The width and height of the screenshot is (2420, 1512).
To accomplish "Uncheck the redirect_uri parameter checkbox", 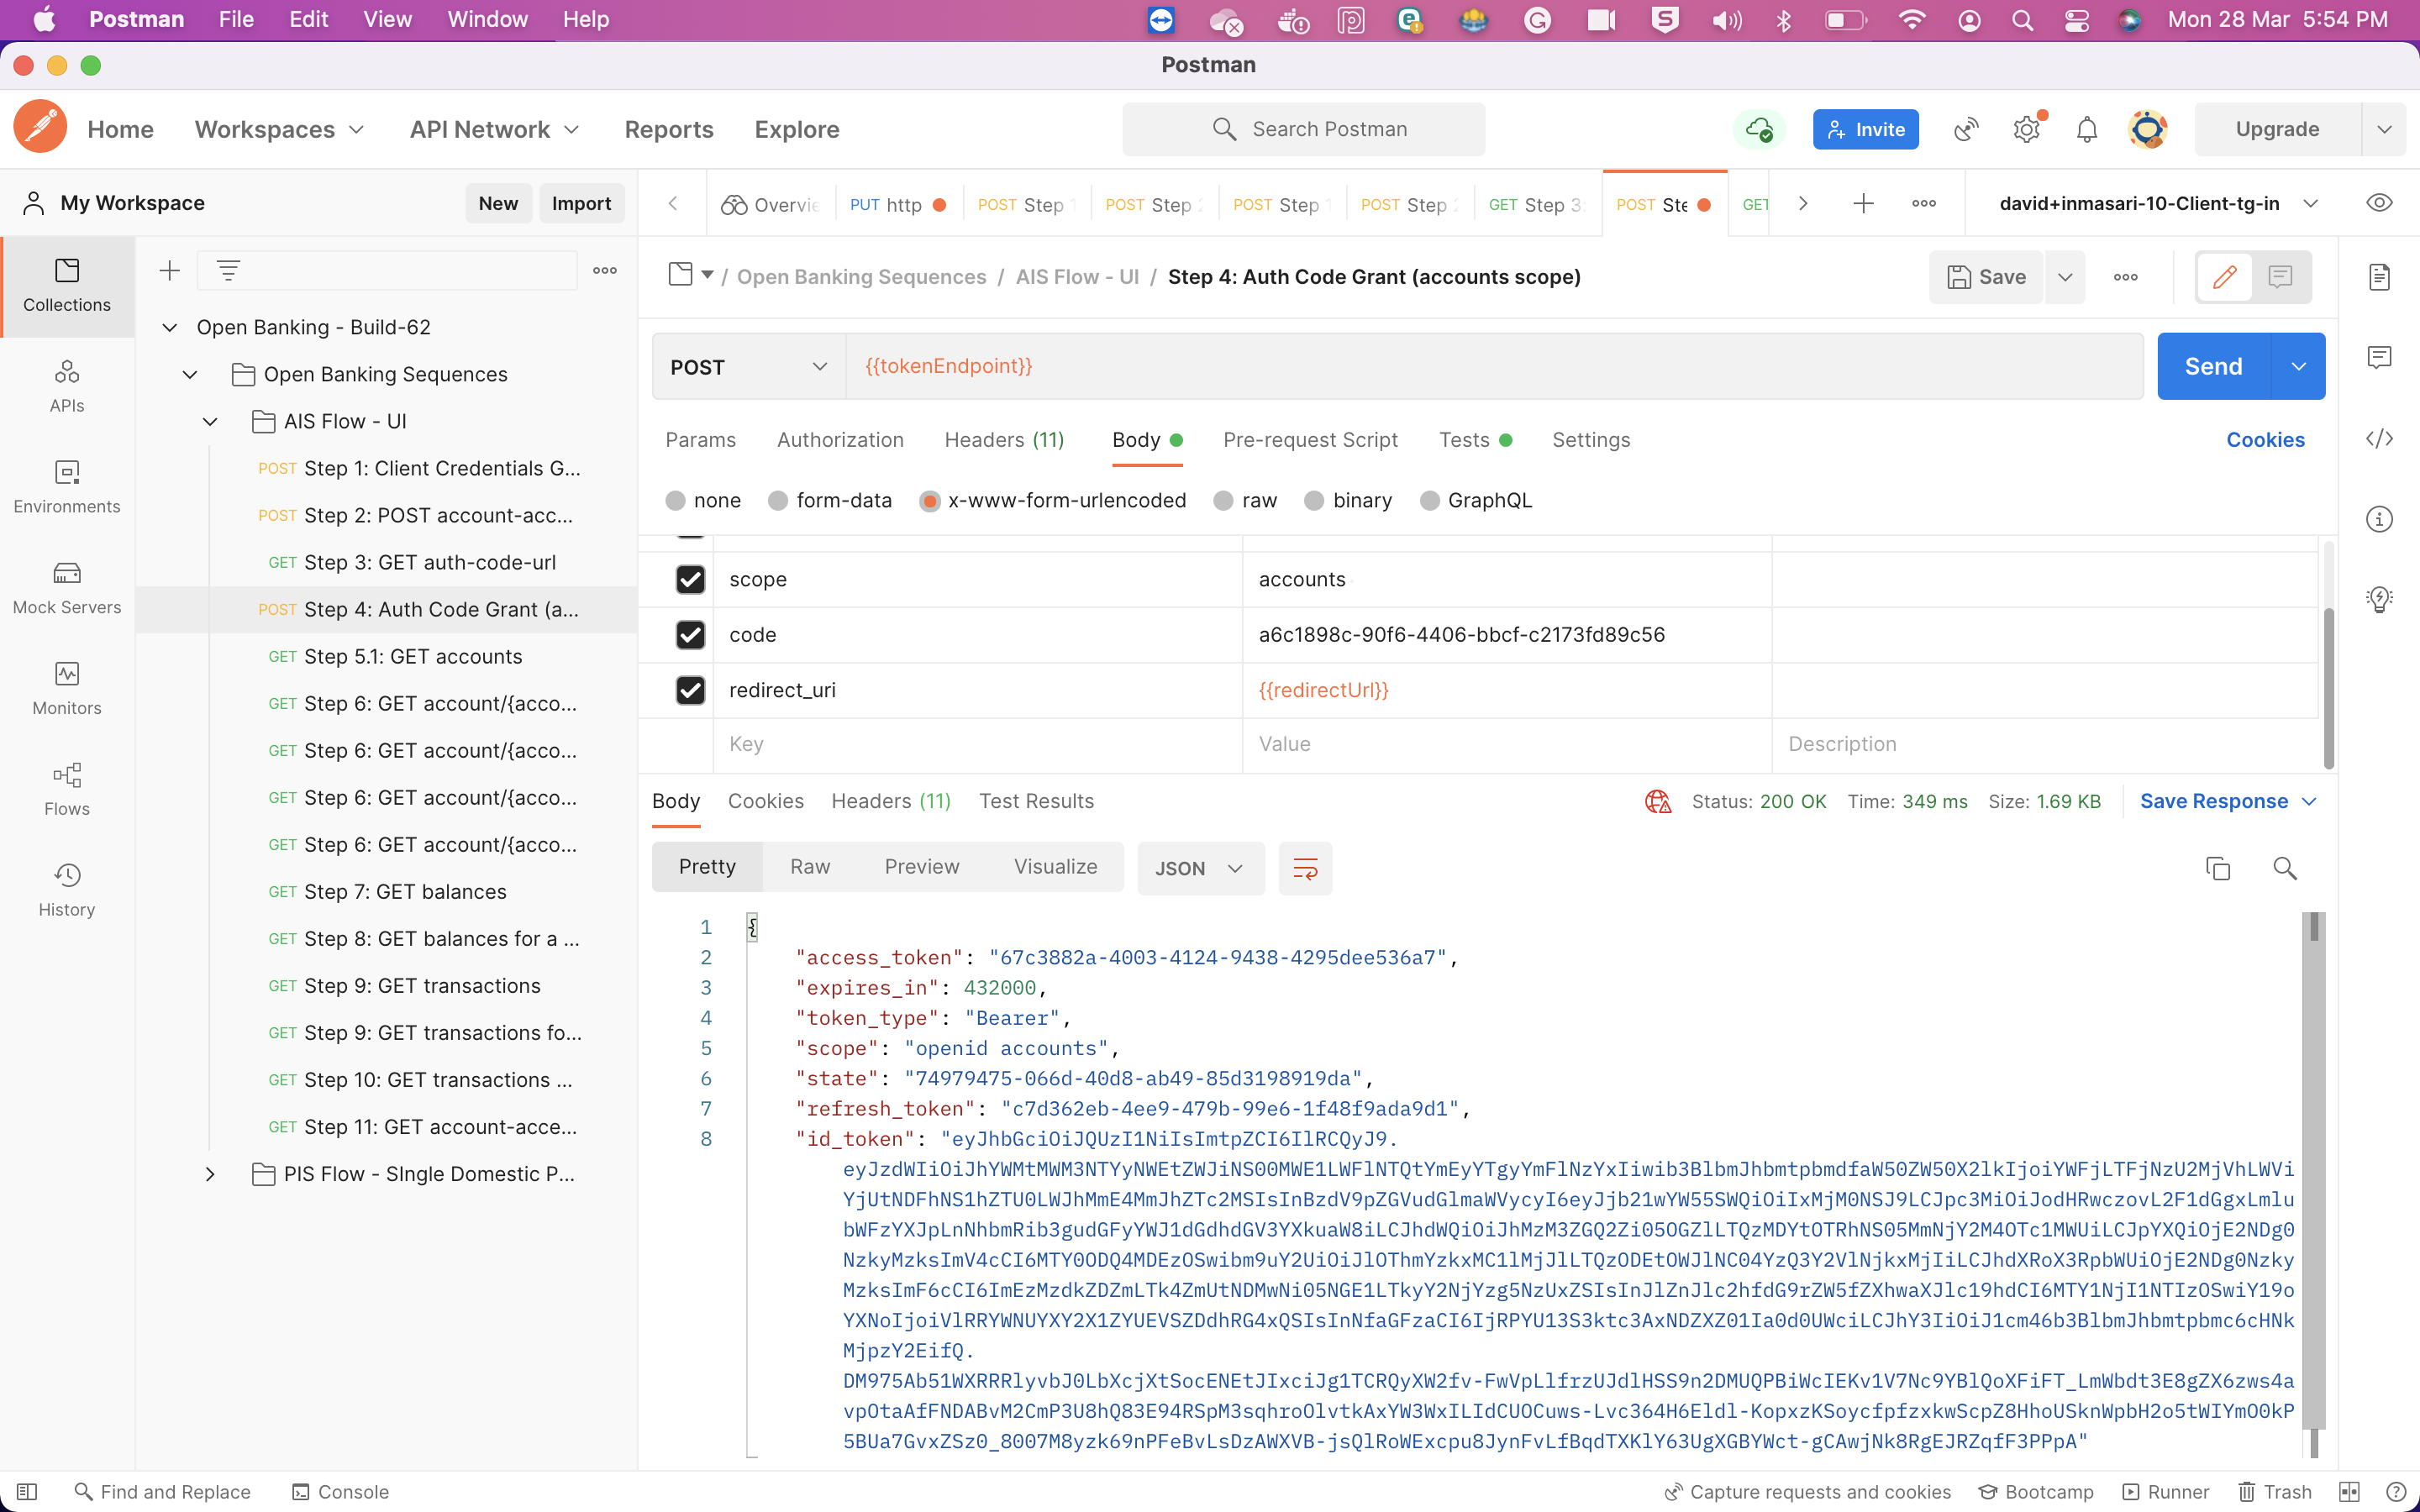I will tap(690, 690).
